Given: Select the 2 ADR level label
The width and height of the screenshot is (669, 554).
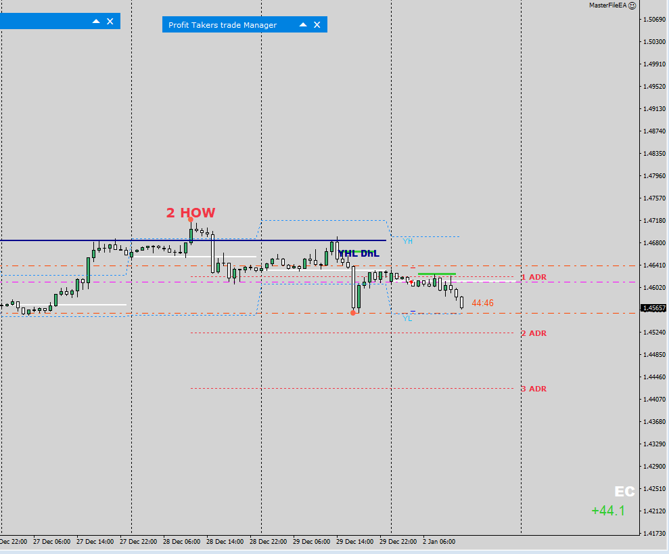Looking at the screenshot, I should [x=534, y=333].
